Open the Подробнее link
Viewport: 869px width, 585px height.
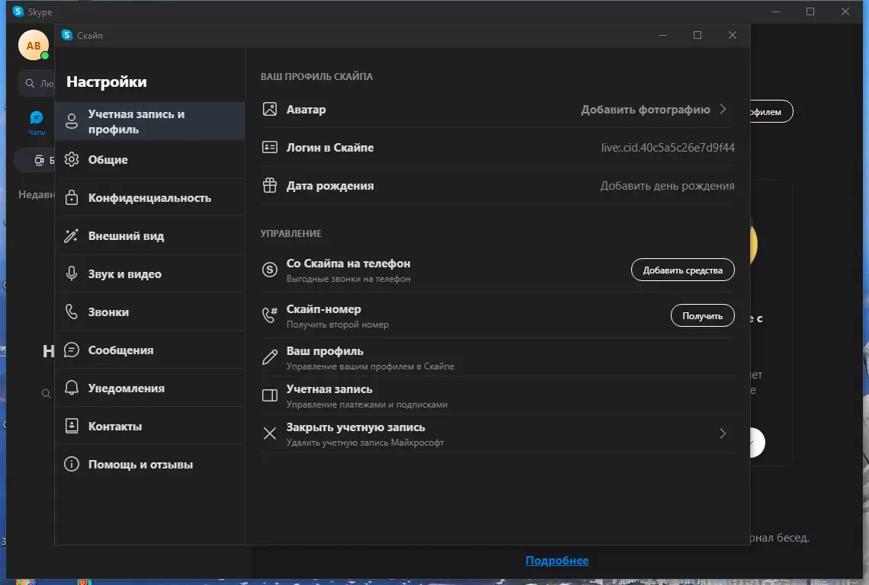[x=557, y=560]
